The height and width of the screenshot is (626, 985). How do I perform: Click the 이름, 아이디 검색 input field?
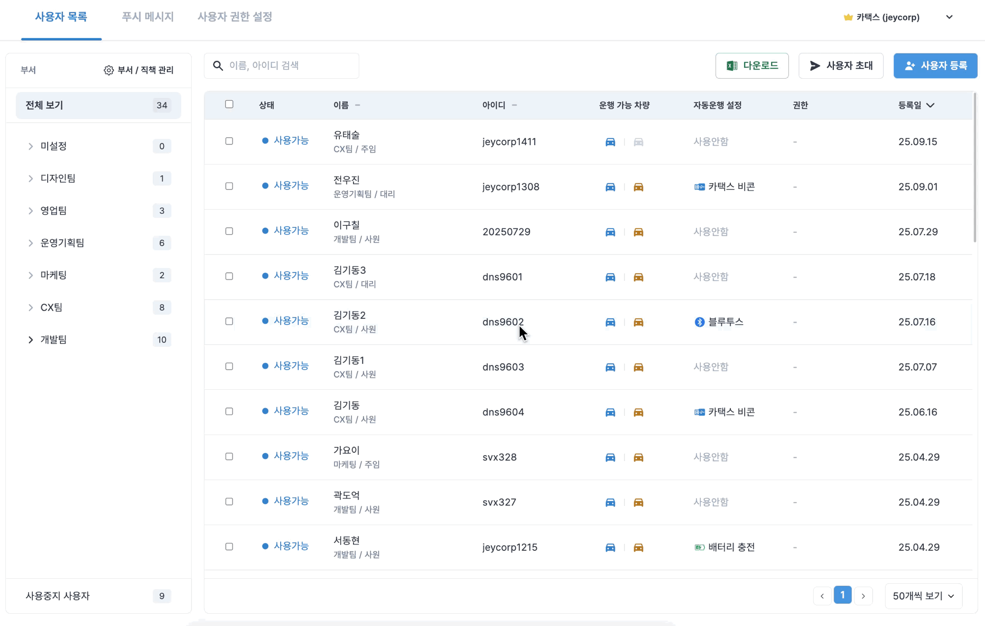291,65
